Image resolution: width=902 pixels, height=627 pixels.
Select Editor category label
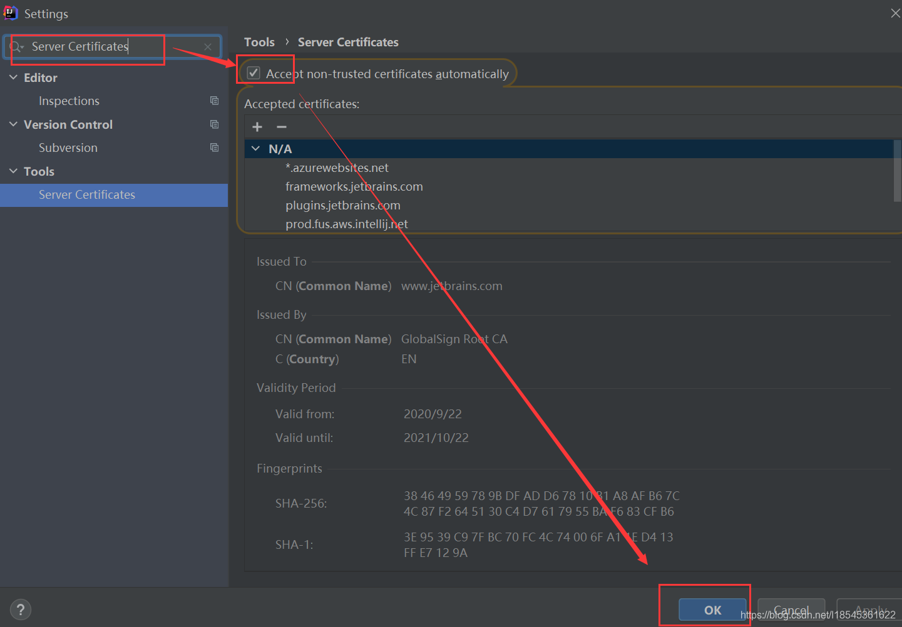tap(41, 78)
